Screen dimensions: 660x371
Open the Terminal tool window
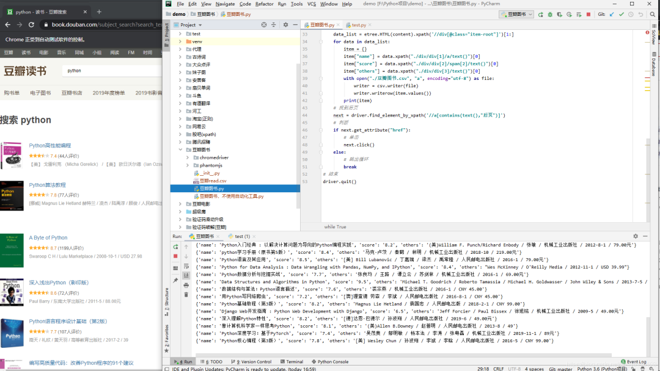pos(291,362)
